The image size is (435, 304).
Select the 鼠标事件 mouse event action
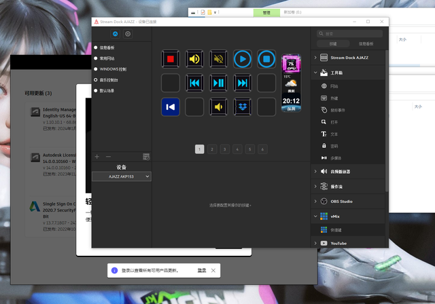(x=348, y=110)
